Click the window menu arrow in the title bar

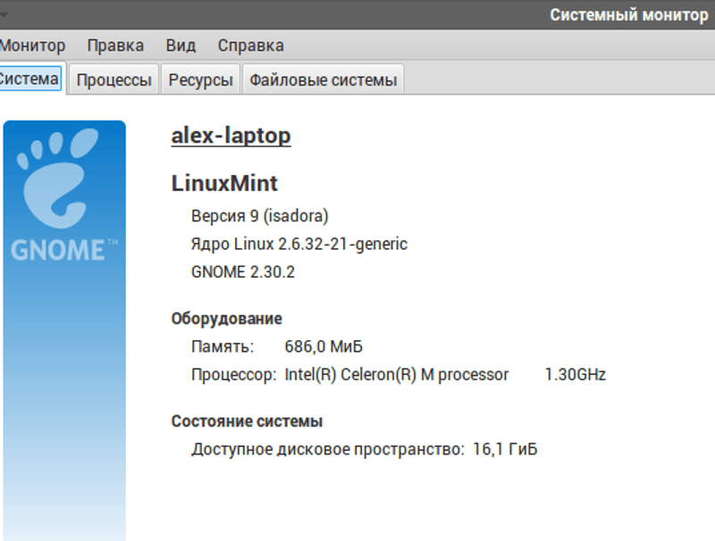tap(4, 14)
